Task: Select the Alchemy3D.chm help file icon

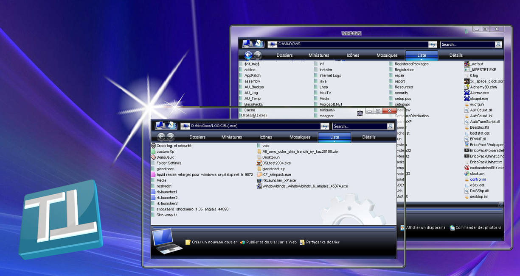Action: pyautogui.click(x=467, y=87)
